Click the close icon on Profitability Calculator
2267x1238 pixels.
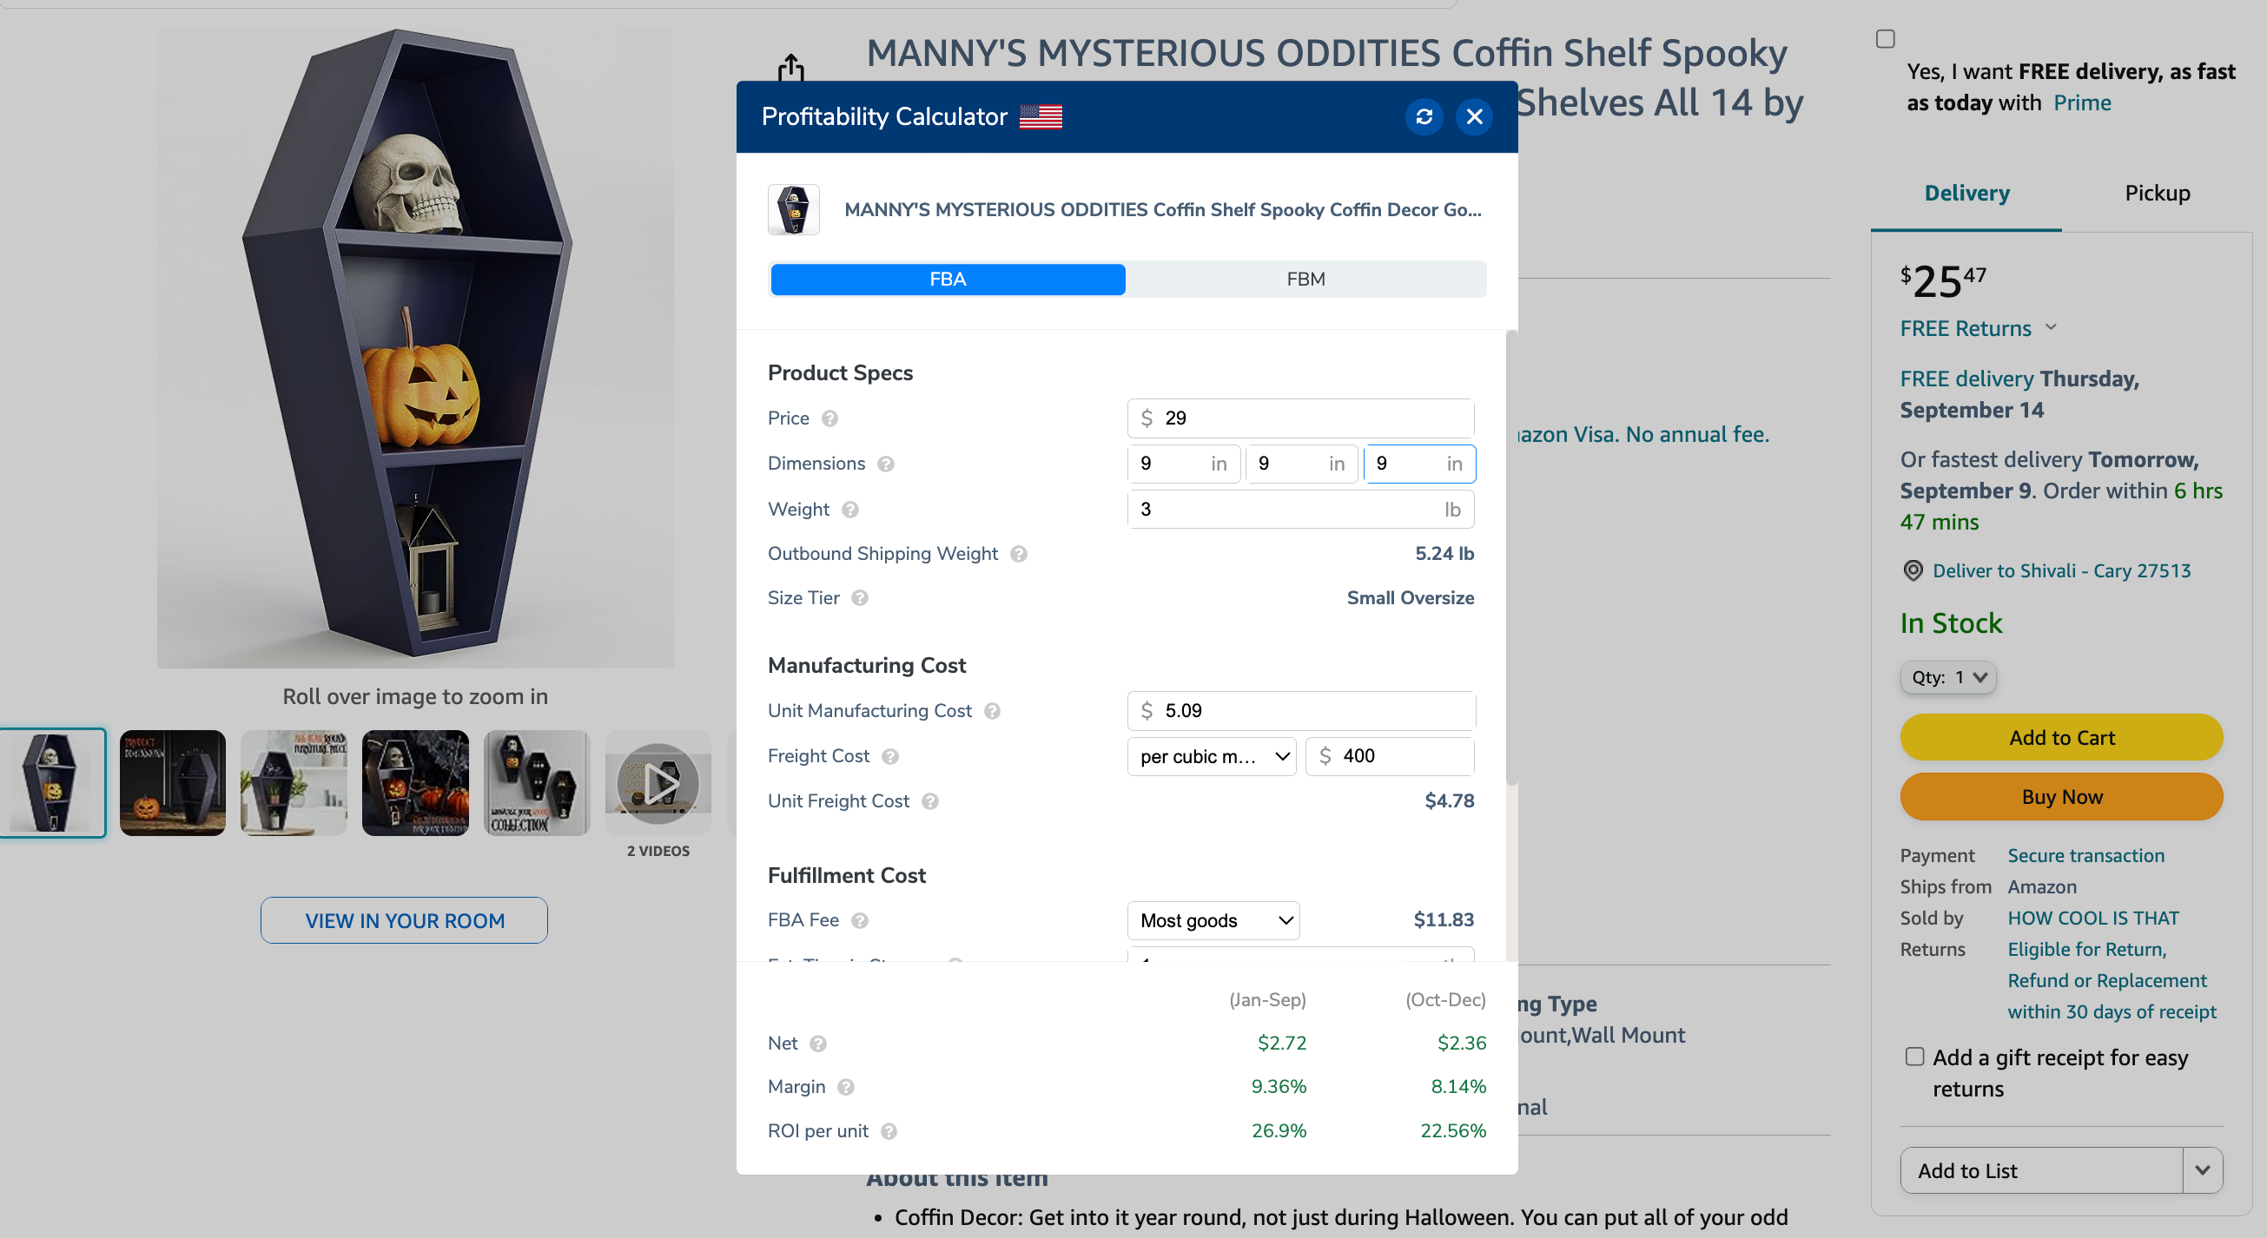point(1474,117)
